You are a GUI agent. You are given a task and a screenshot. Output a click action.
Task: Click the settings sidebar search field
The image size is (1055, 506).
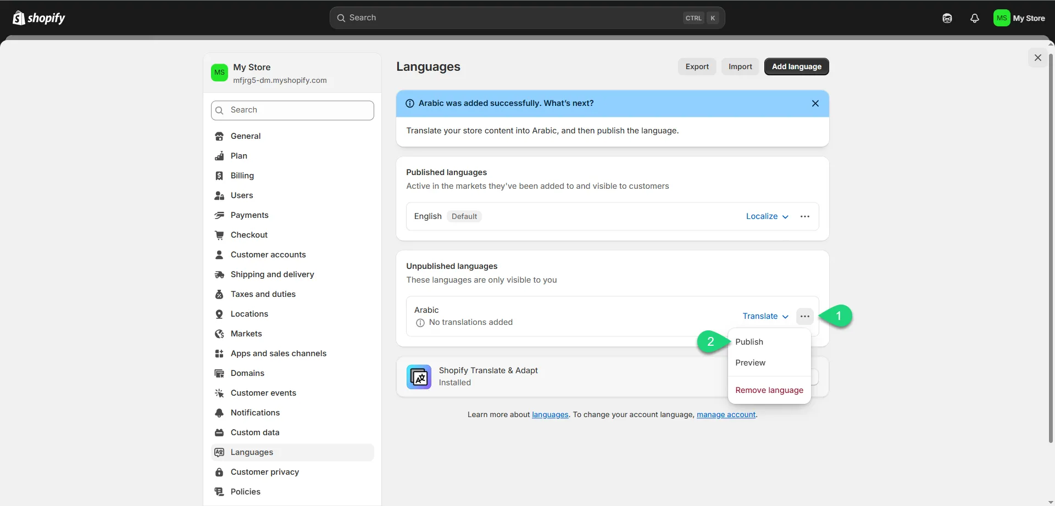[x=292, y=110]
